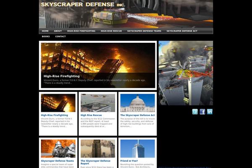Open the Contact menu item
Image resolution: width=252 pixels, height=168 pixels.
[60, 37]
